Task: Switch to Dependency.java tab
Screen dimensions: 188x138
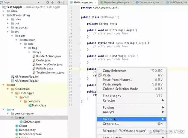Action: pyautogui.click(x=149, y=2)
